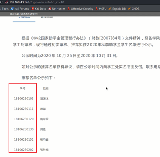Click the name next to 18106230152
The height and width of the screenshot is (157, 160).
44,140
